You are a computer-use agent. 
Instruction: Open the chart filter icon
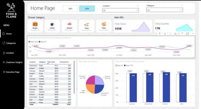point(182,34)
